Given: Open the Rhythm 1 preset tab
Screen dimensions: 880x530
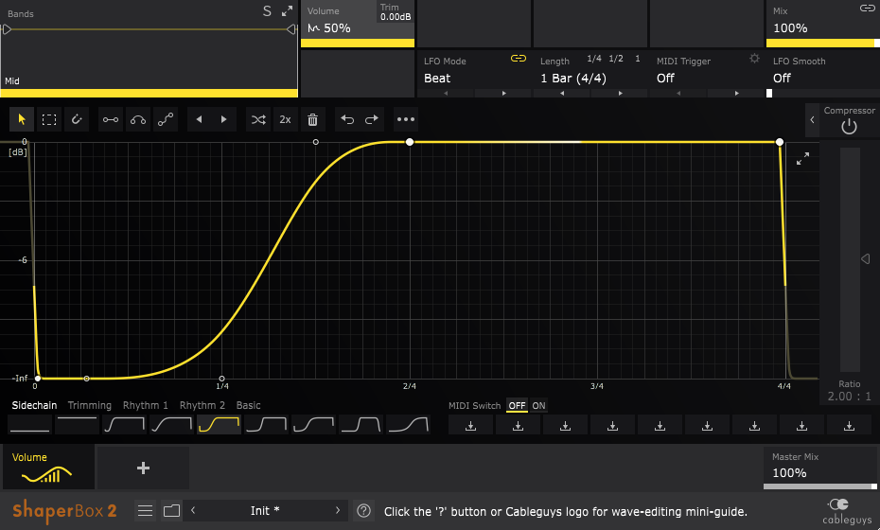Looking at the screenshot, I should [x=146, y=405].
